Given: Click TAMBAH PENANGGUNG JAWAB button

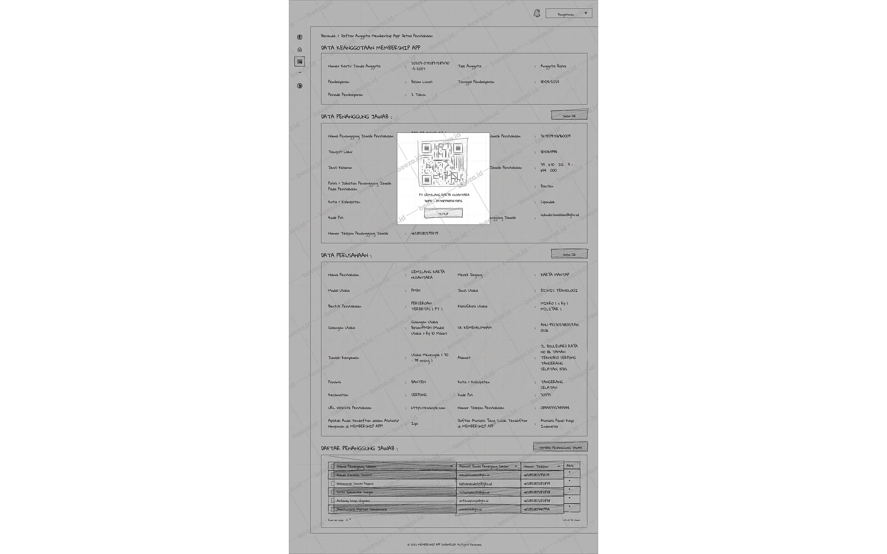Looking at the screenshot, I should coord(560,447).
